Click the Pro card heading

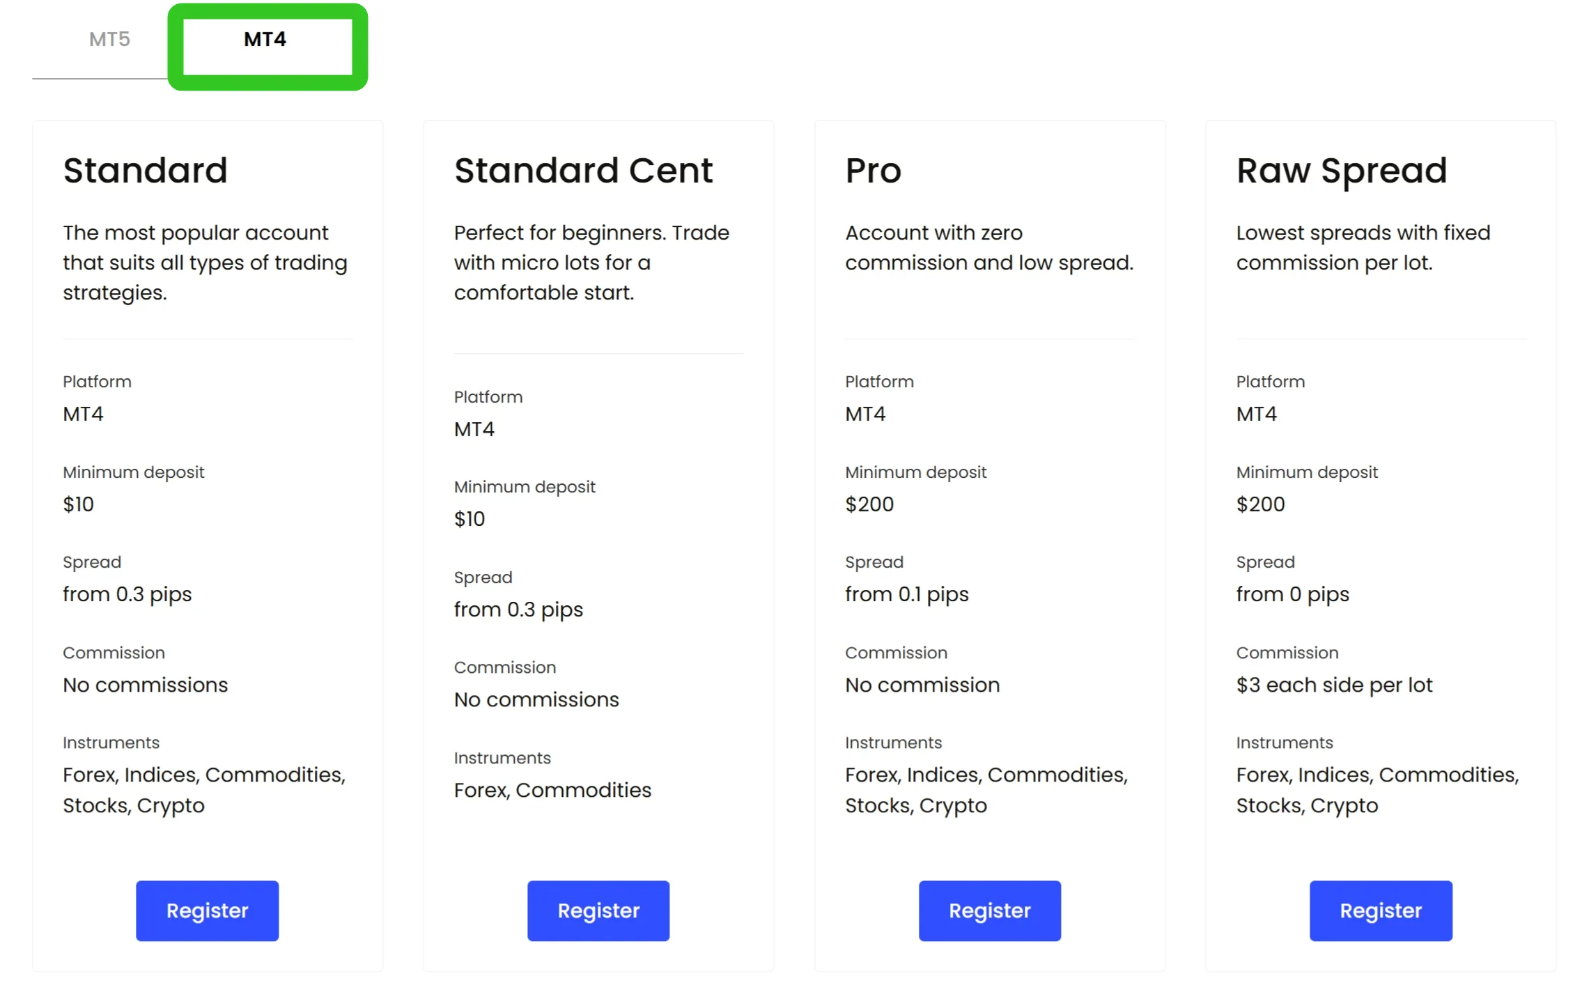pyautogui.click(x=874, y=171)
